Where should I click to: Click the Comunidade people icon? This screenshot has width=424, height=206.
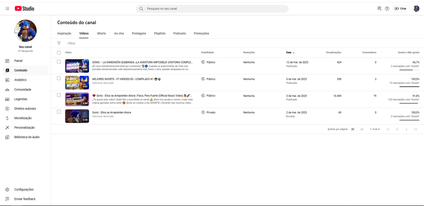[7, 90]
